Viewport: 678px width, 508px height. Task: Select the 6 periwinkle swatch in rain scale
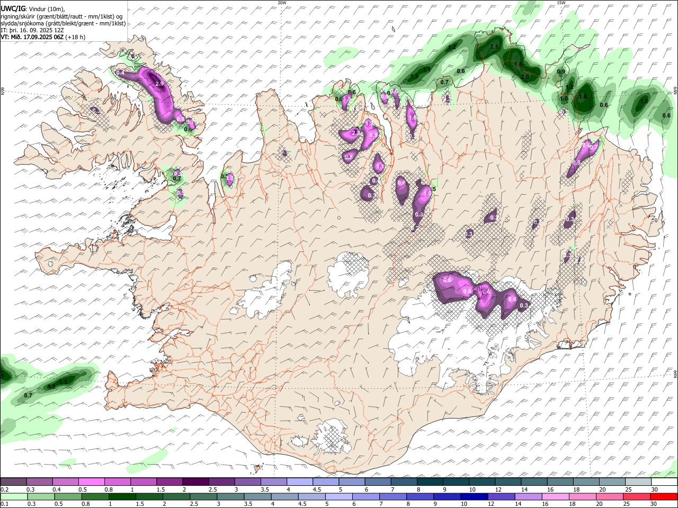(x=365, y=496)
